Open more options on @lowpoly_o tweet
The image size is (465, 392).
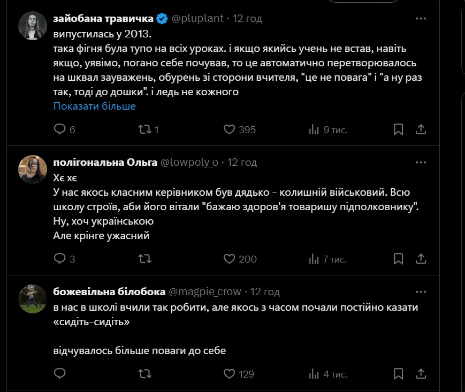(421, 162)
